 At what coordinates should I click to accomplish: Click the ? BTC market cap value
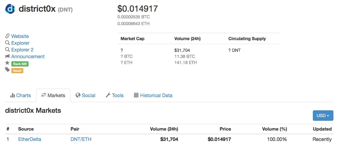127,56
